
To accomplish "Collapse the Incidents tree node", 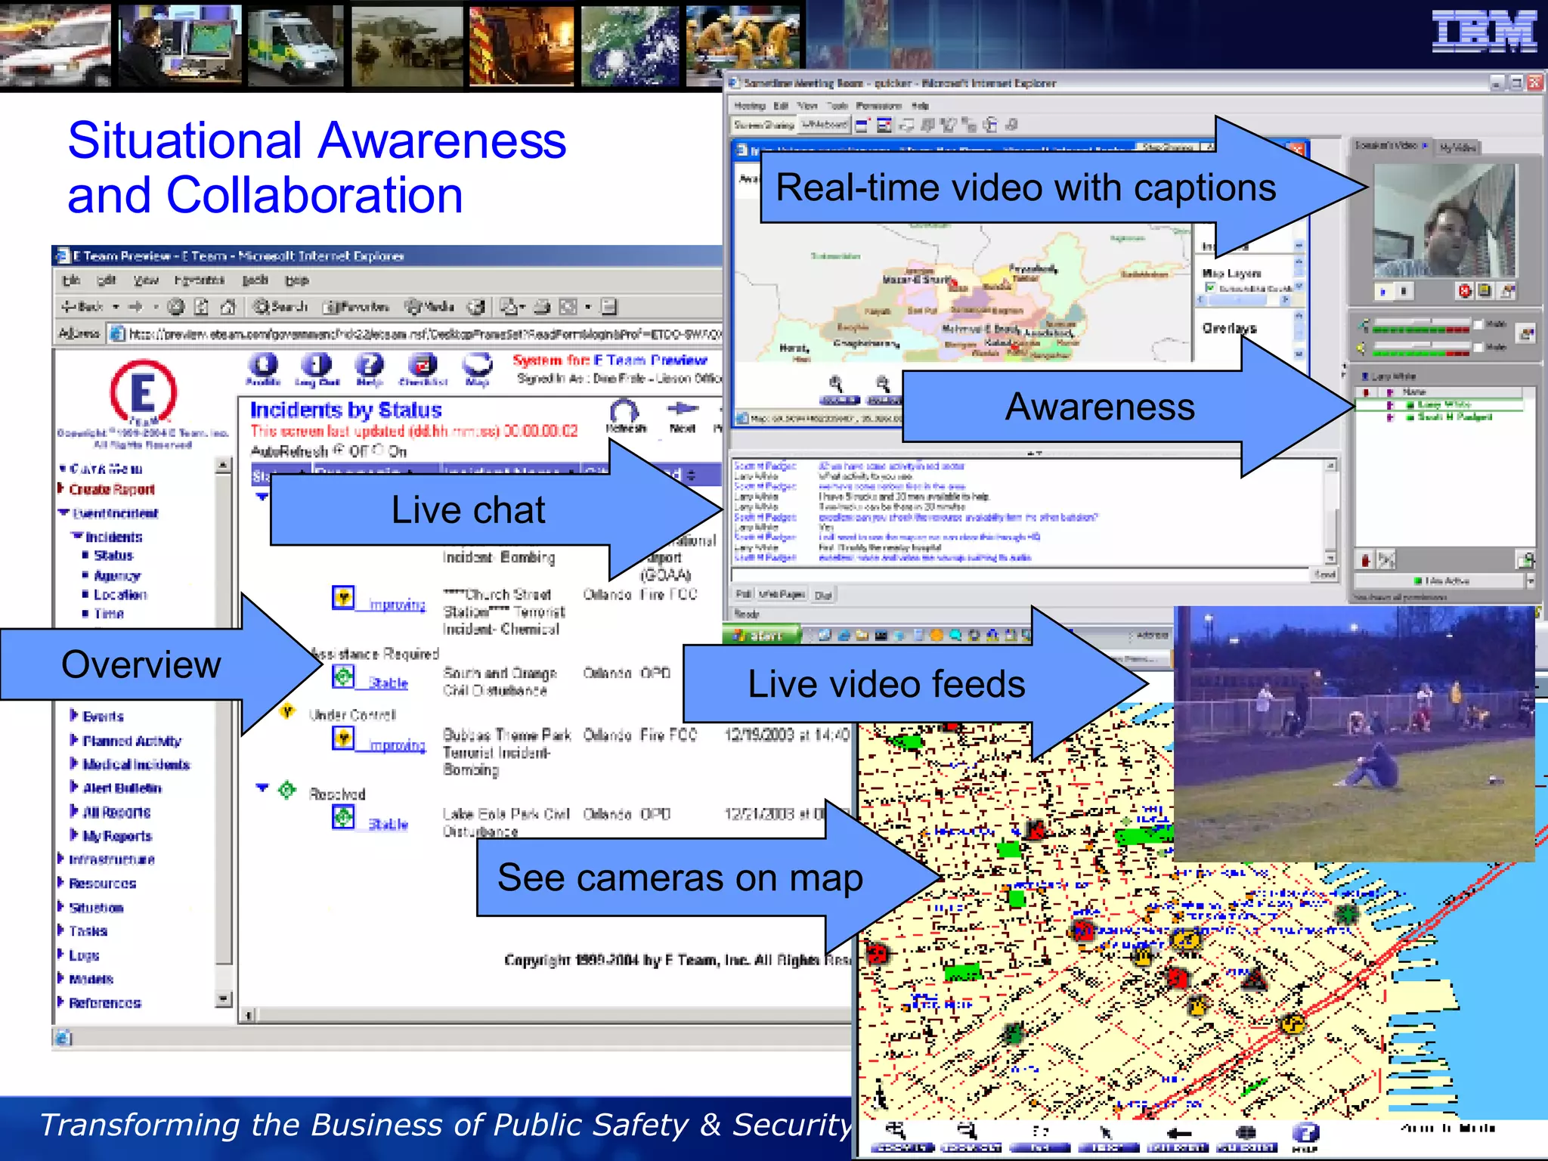I will click(x=77, y=536).
